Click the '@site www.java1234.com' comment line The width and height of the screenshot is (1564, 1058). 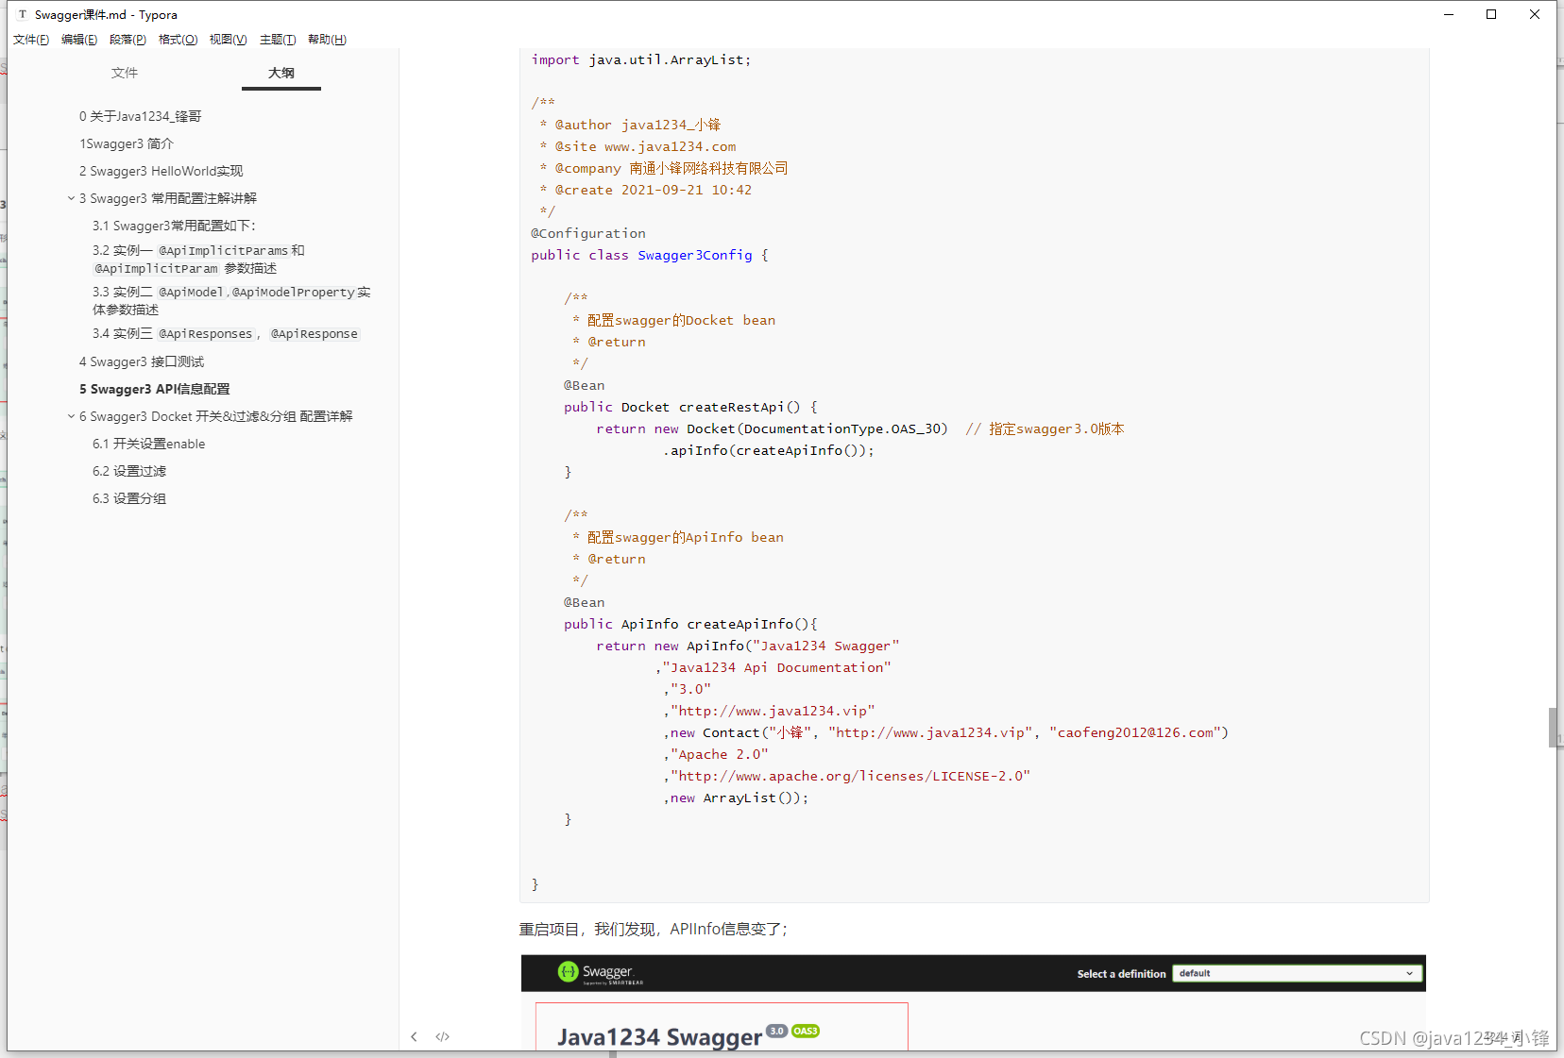tap(637, 146)
